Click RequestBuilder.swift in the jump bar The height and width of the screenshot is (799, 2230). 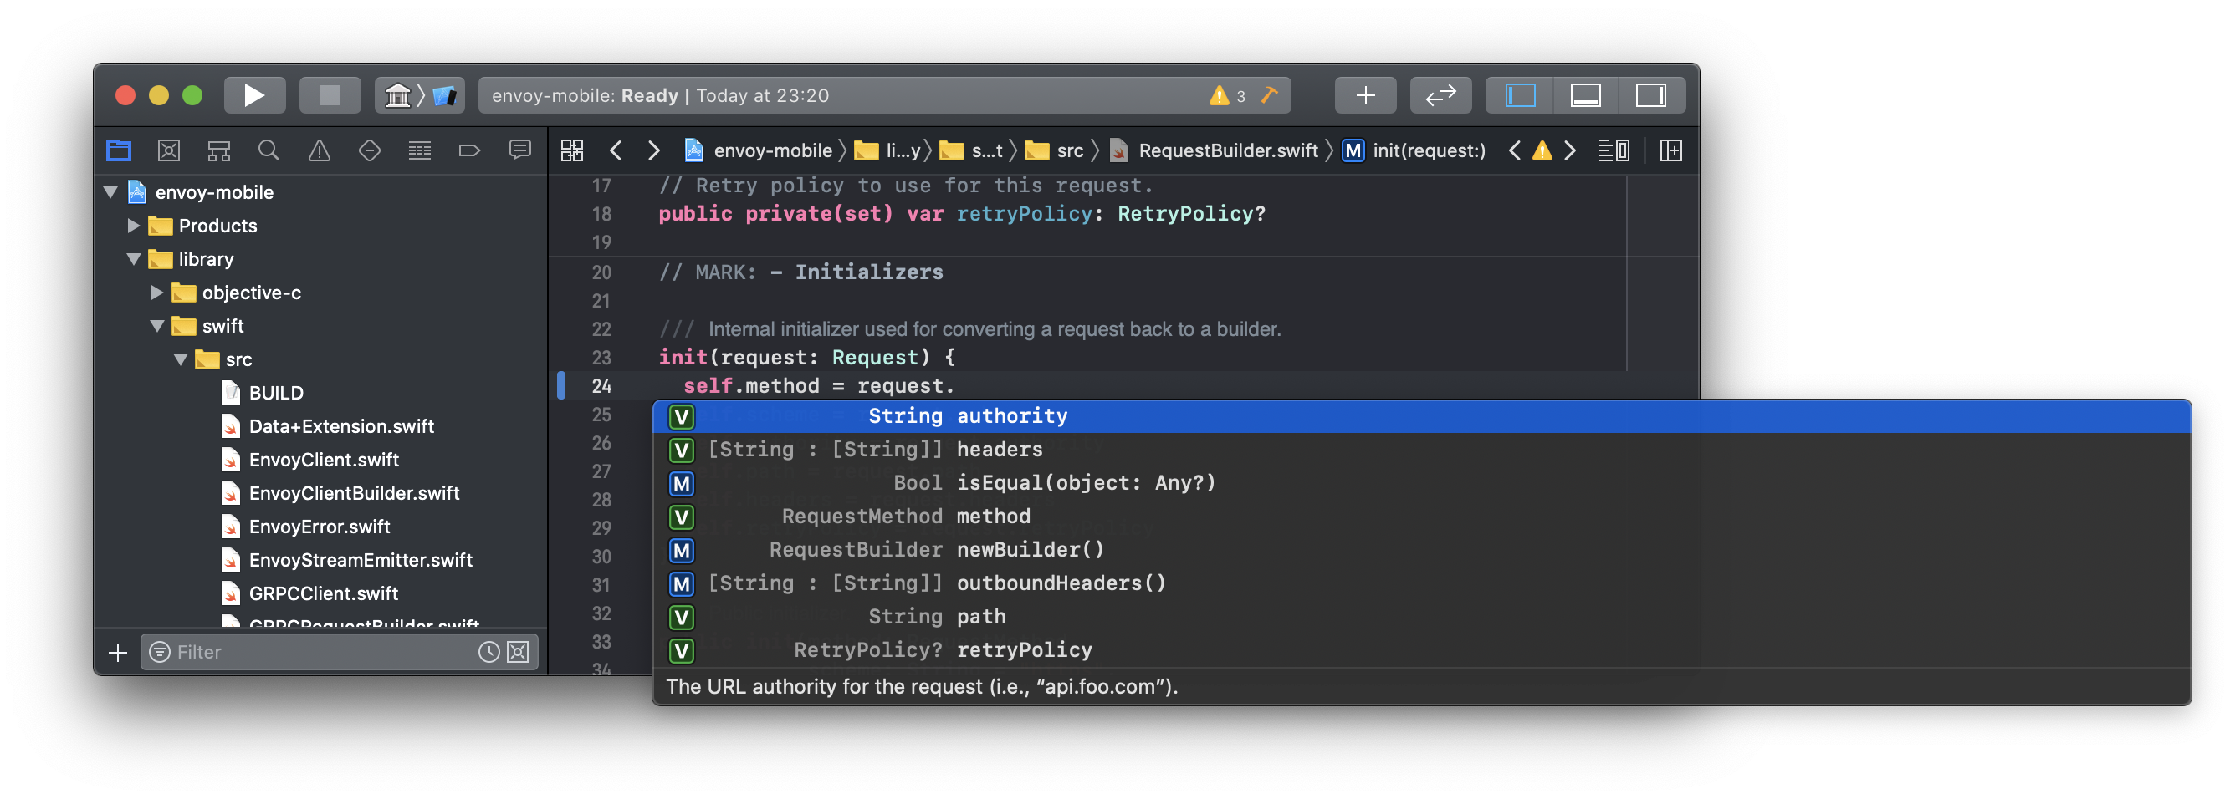1214,150
